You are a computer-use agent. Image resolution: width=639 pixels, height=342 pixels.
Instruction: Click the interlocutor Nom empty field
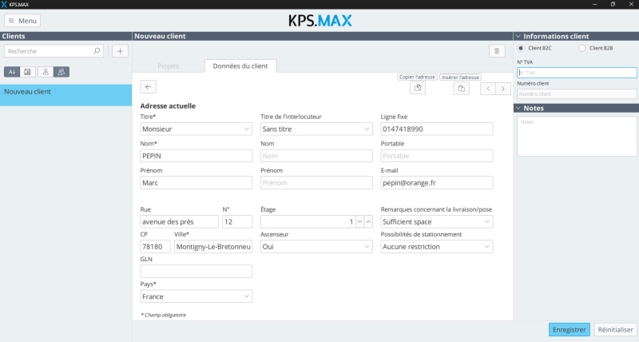click(x=316, y=156)
